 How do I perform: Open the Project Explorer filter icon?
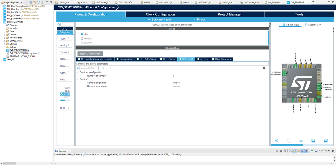pos(39,2)
